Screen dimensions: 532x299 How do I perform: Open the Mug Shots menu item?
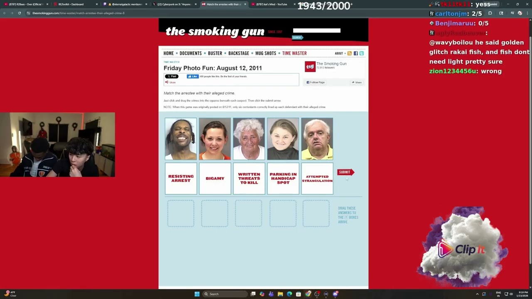266,53
